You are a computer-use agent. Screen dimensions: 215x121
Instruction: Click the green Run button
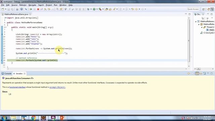pos(94,9)
